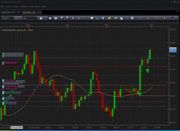Click the blue globe icon
Image resolution: width=180 pixels, height=131 pixels.
(x=103, y=18)
